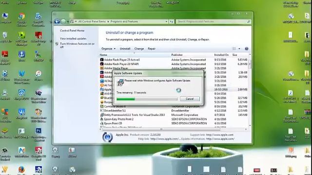The width and height of the screenshot is (312, 175).
Task: Open the view options dropdown arrow
Action: pyautogui.click(x=239, y=49)
